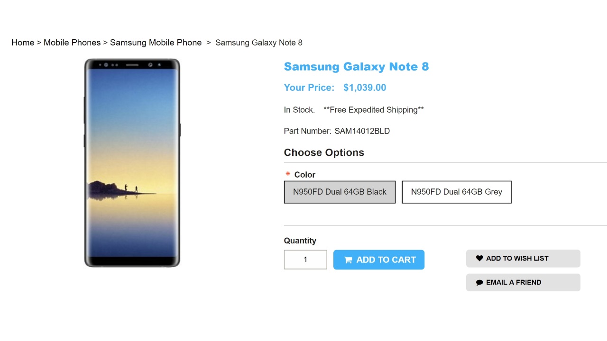Click the Free Expedited Shipping notice
Screen dimensions: 607x341
coord(373,110)
